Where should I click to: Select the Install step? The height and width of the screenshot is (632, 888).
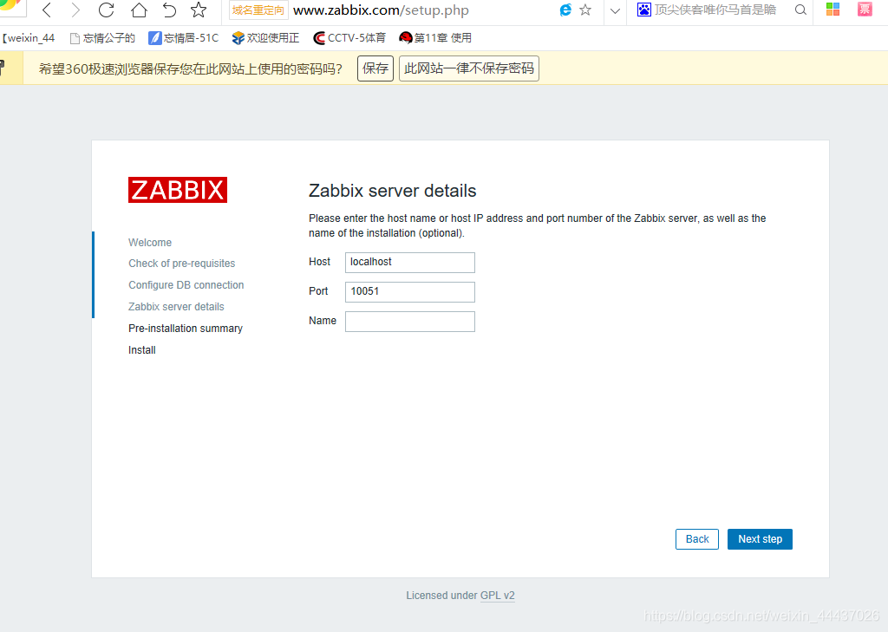pos(142,350)
